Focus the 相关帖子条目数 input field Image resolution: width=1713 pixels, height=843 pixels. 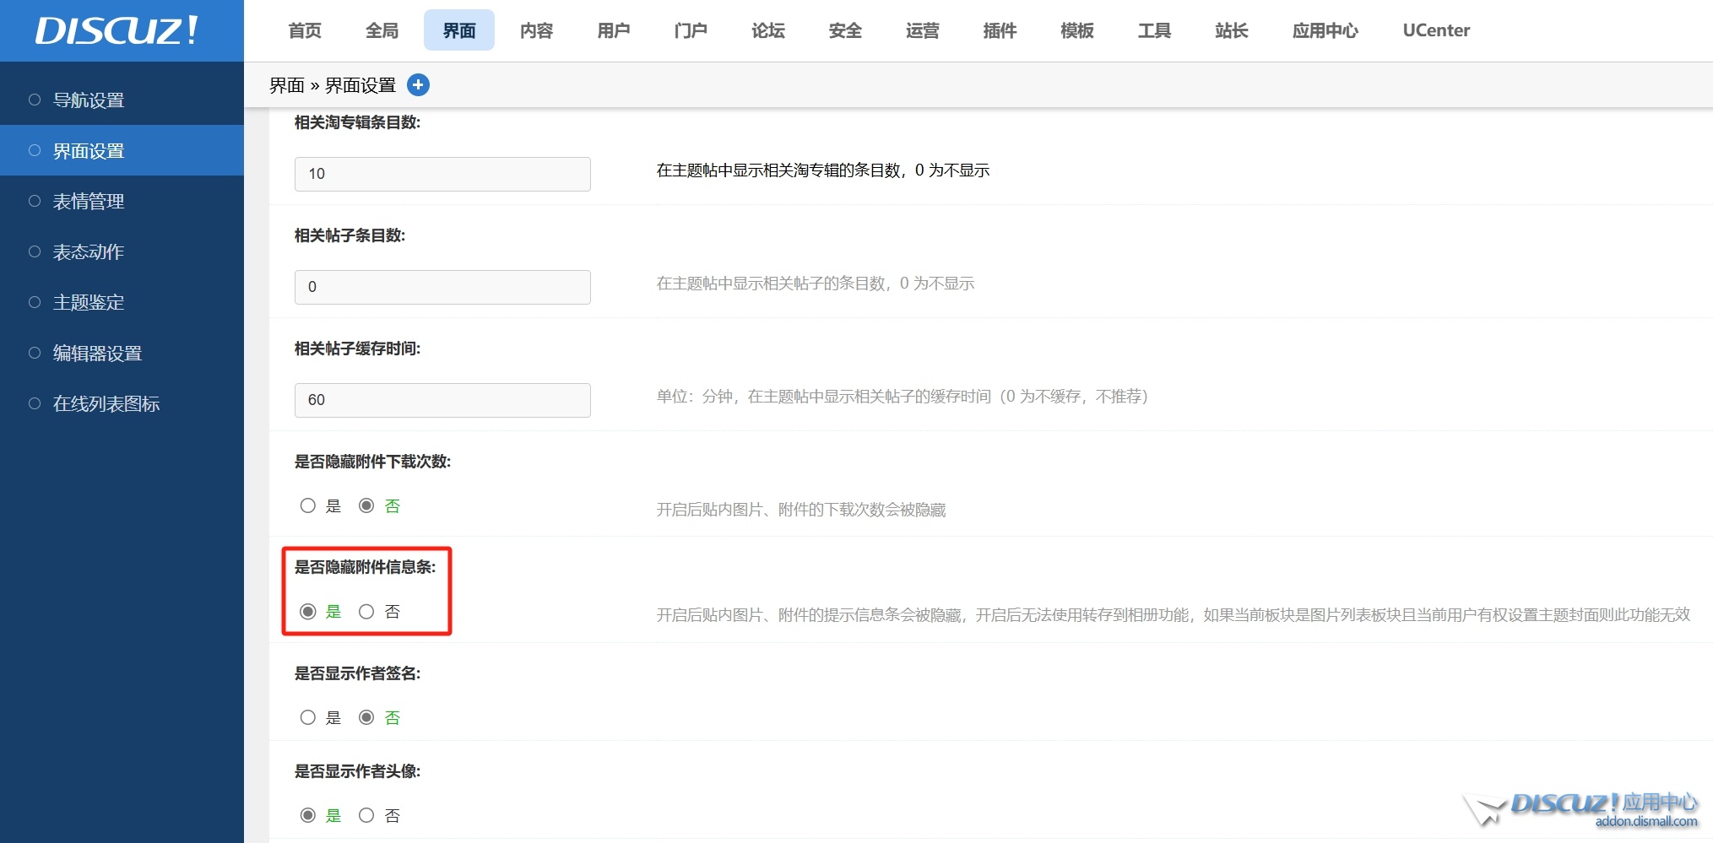[442, 287]
